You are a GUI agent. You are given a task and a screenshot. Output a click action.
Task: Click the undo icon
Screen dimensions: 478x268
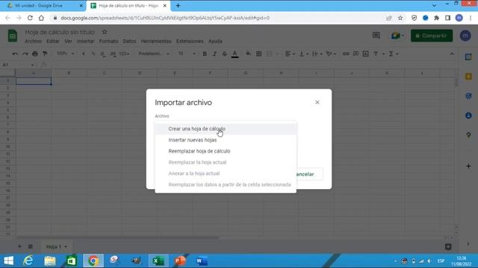coord(15,54)
